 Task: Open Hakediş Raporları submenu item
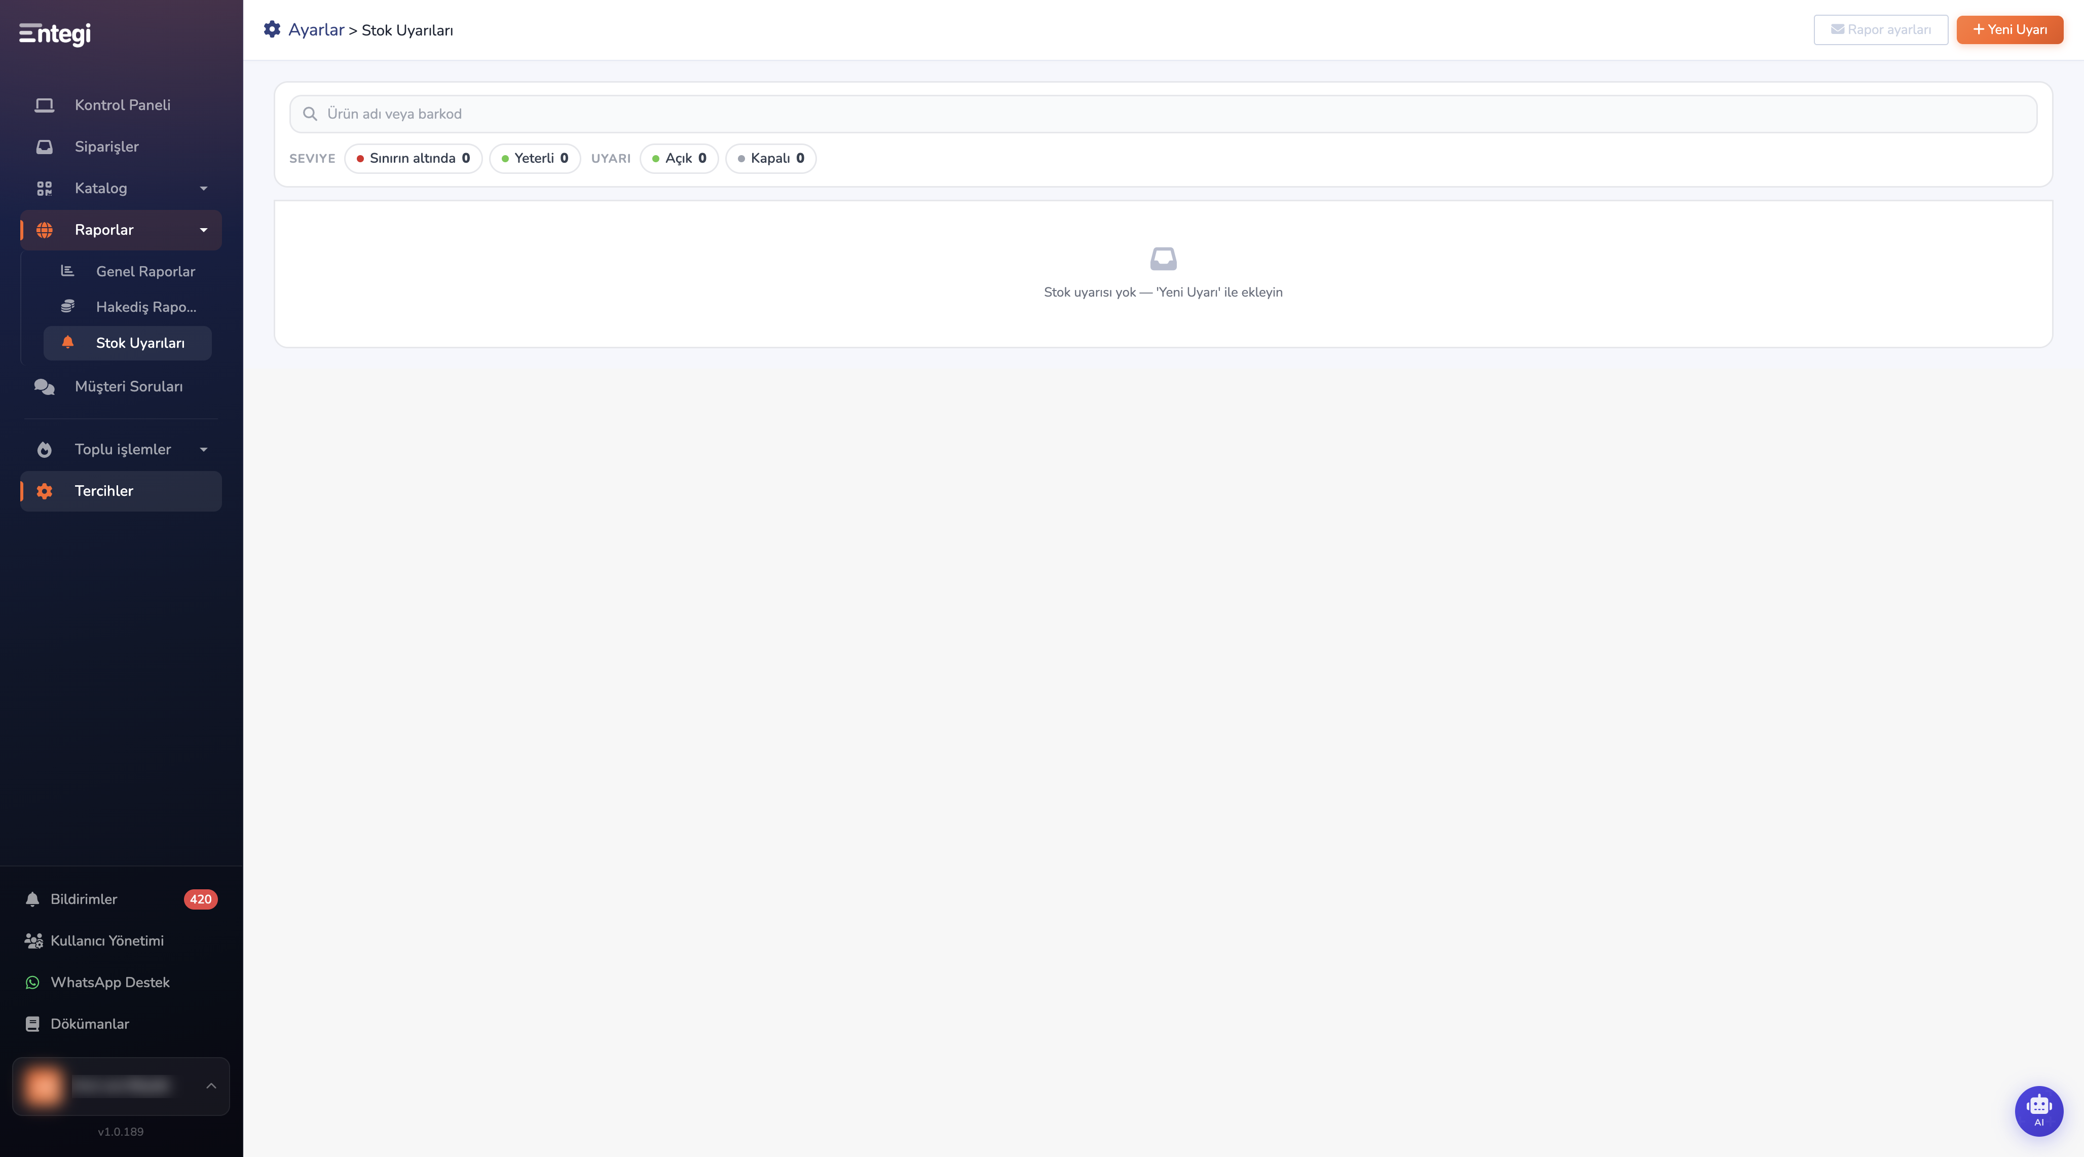click(128, 307)
